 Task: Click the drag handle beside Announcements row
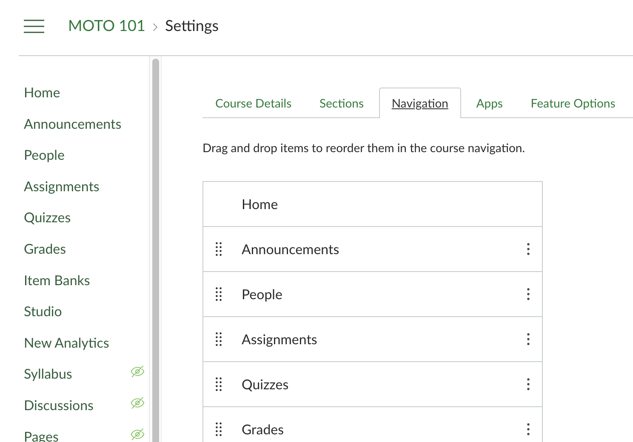219,249
